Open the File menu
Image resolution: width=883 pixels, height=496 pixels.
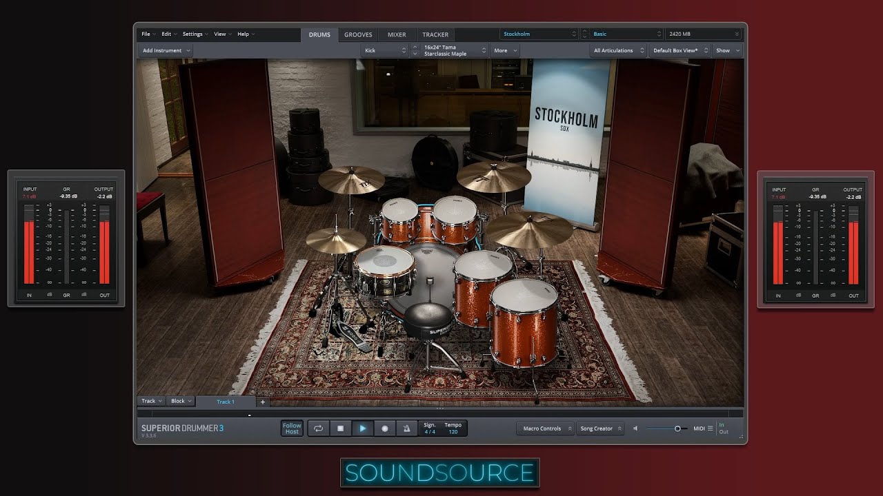tap(148, 34)
